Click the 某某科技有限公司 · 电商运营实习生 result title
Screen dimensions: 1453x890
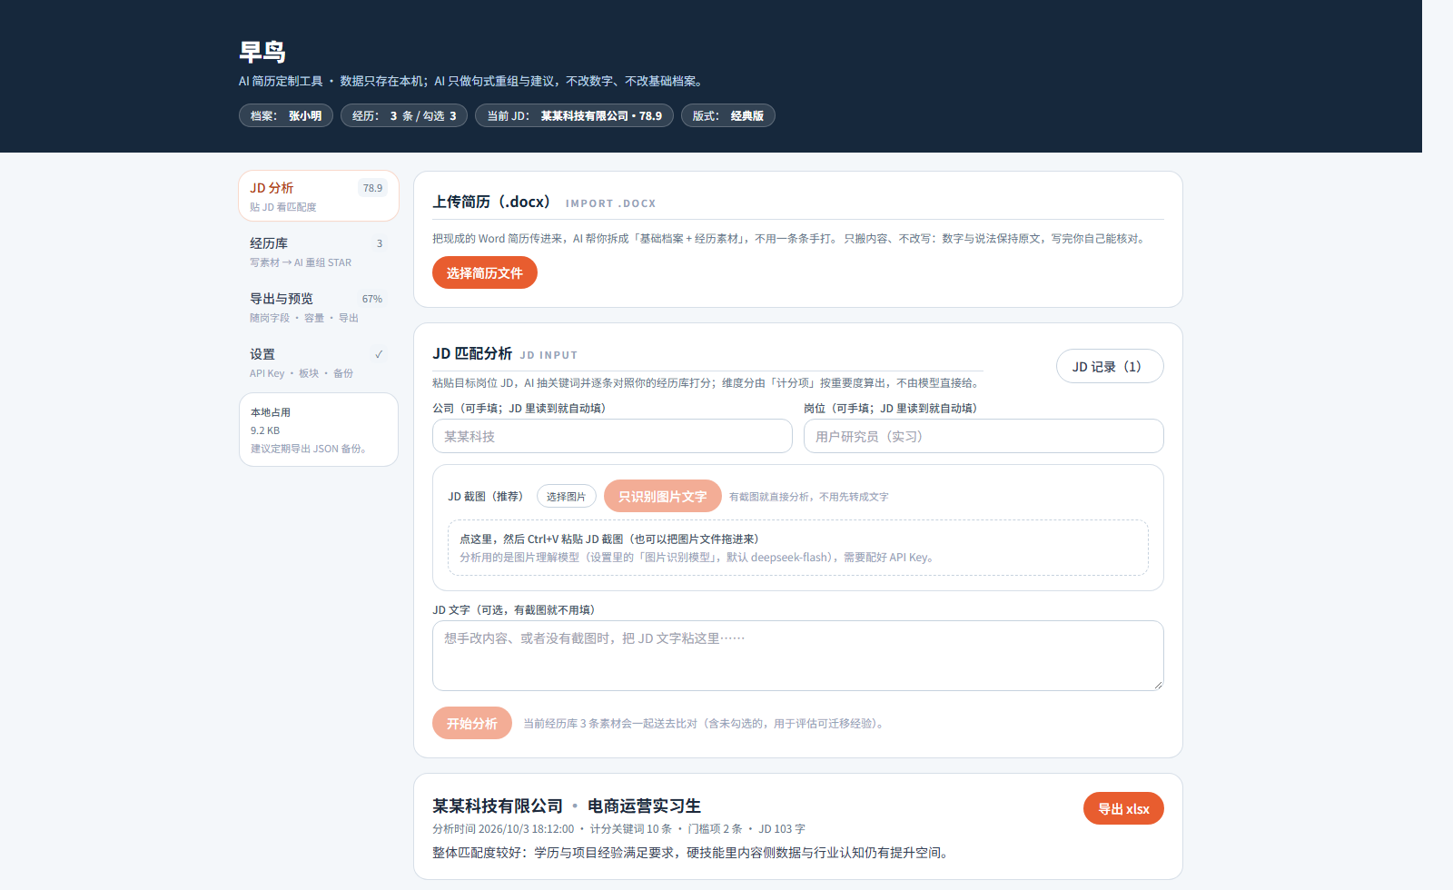(x=567, y=806)
